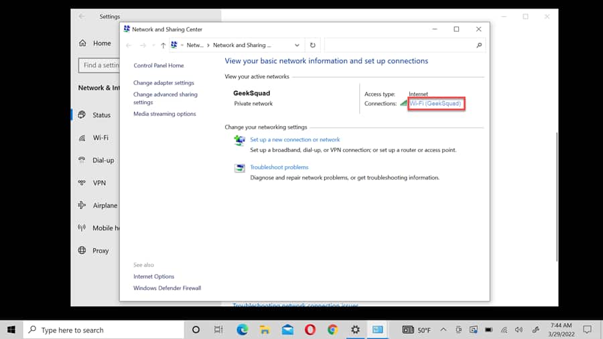Open Google Chrome from the taskbar
This screenshot has height=339, width=603.
332,330
